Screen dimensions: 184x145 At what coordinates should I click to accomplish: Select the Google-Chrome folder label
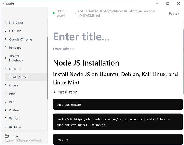(21, 39)
